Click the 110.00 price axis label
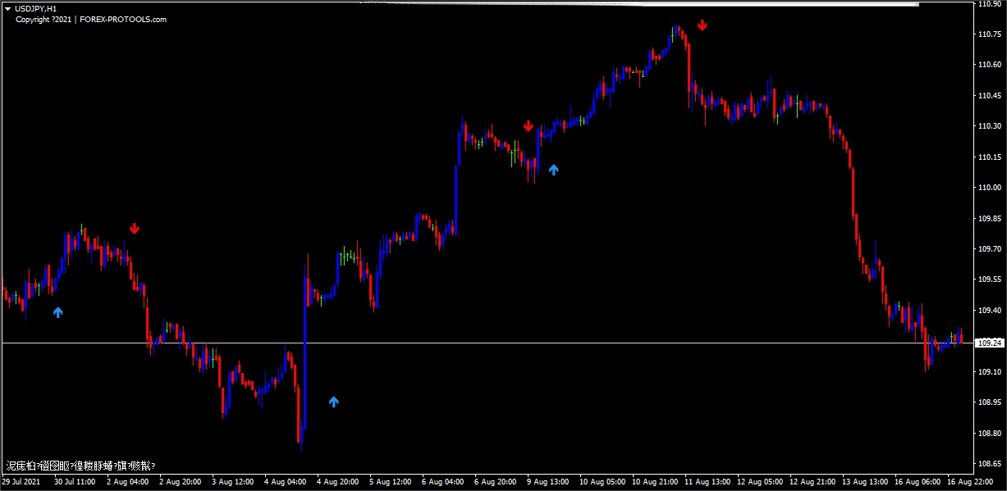Screen dimensions: 1007x491 coord(988,188)
